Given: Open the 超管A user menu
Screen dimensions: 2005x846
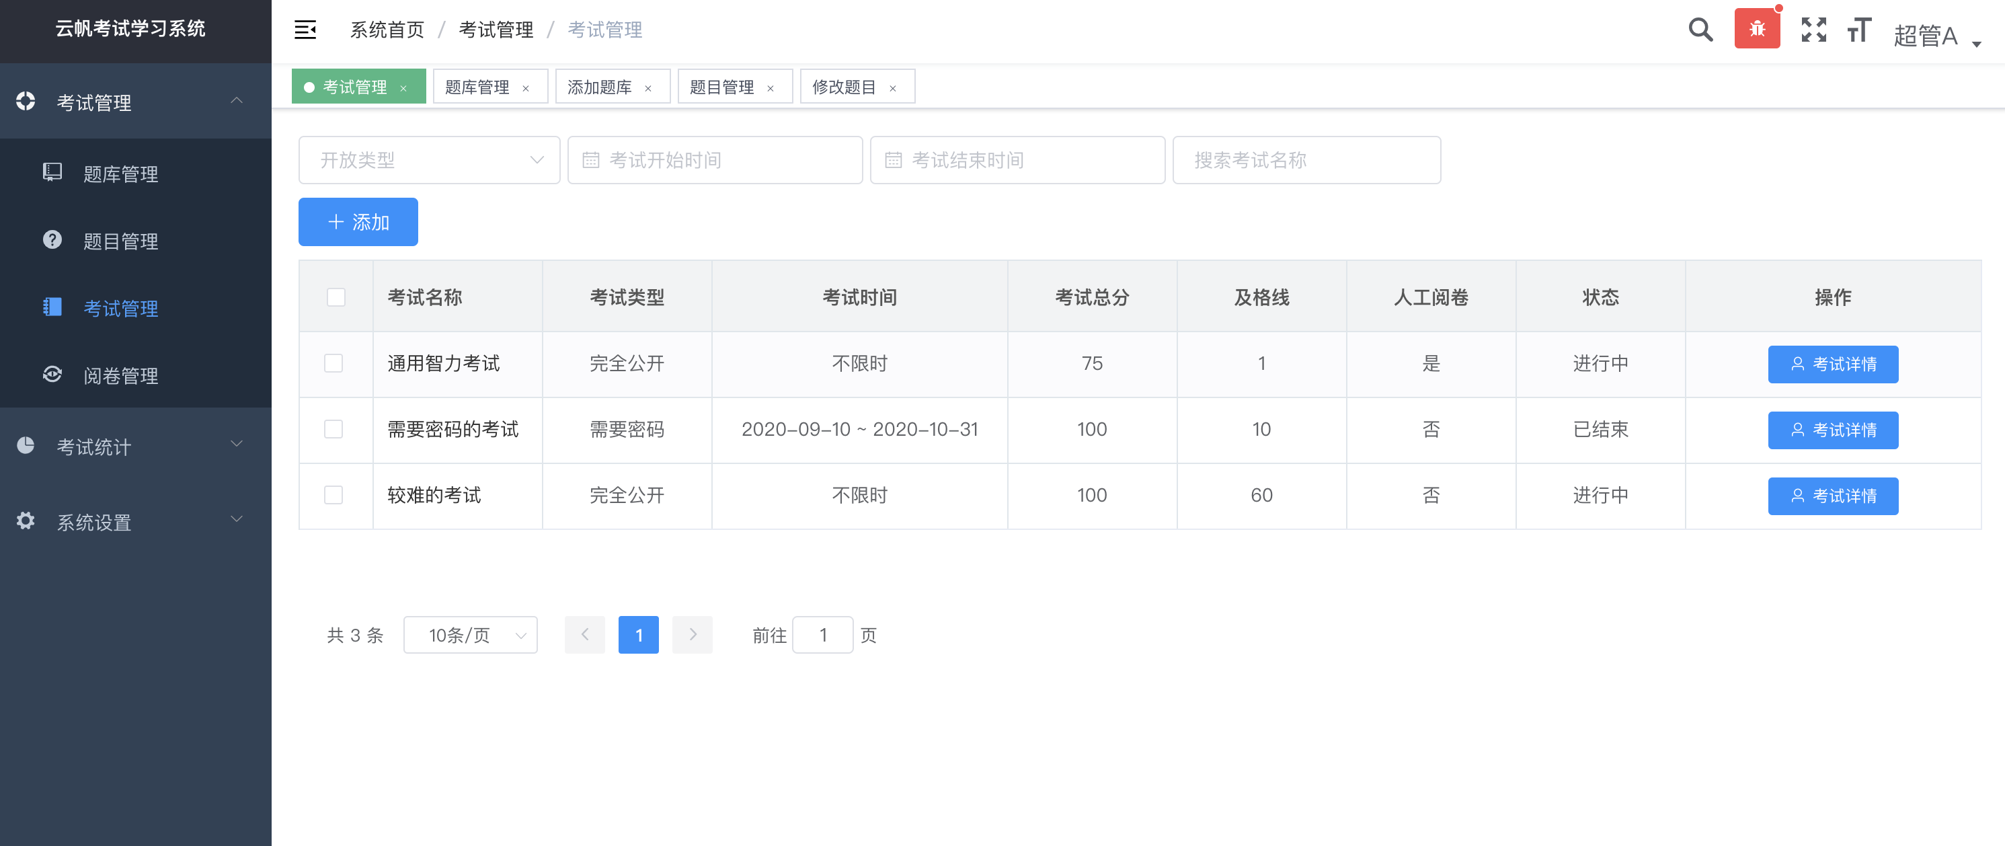Looking at the screenshot, I should [x=1936, y=35].
